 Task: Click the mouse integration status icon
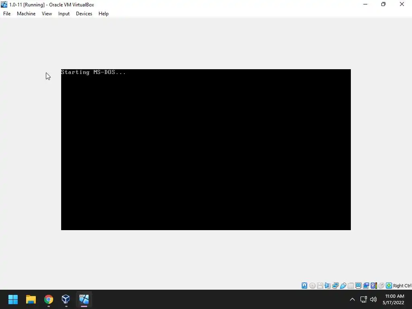point(381,286)
